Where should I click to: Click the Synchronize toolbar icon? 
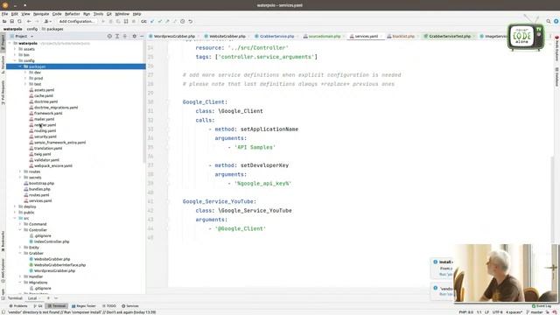point(19,21)
